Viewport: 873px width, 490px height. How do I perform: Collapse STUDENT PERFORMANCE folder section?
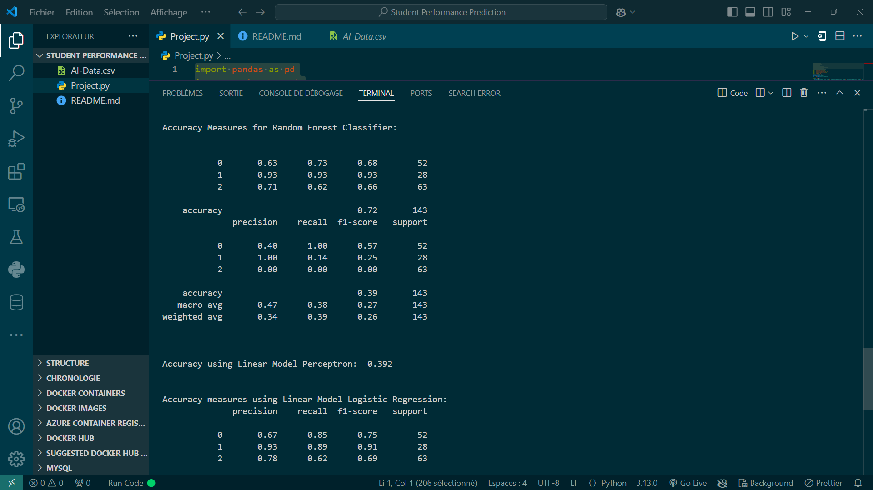click(x=91, y=55)
